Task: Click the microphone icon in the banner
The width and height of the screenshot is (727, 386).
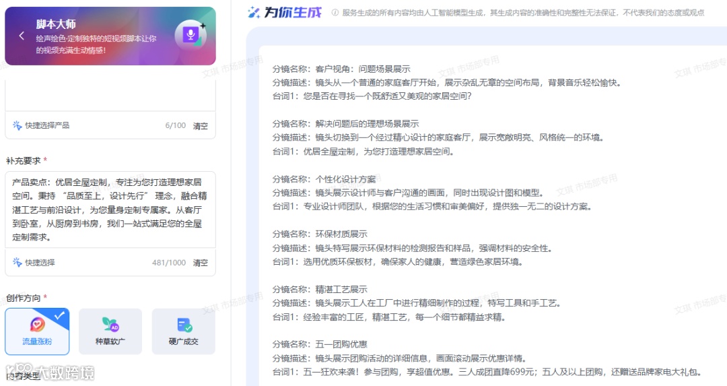Action: coord(190,35)
